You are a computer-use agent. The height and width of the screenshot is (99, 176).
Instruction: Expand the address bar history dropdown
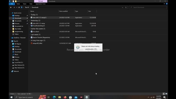122,7
